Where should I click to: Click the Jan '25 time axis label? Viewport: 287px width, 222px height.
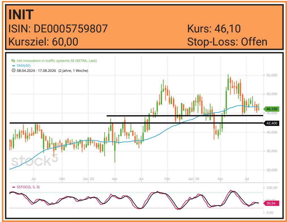(x=88, y=179)
